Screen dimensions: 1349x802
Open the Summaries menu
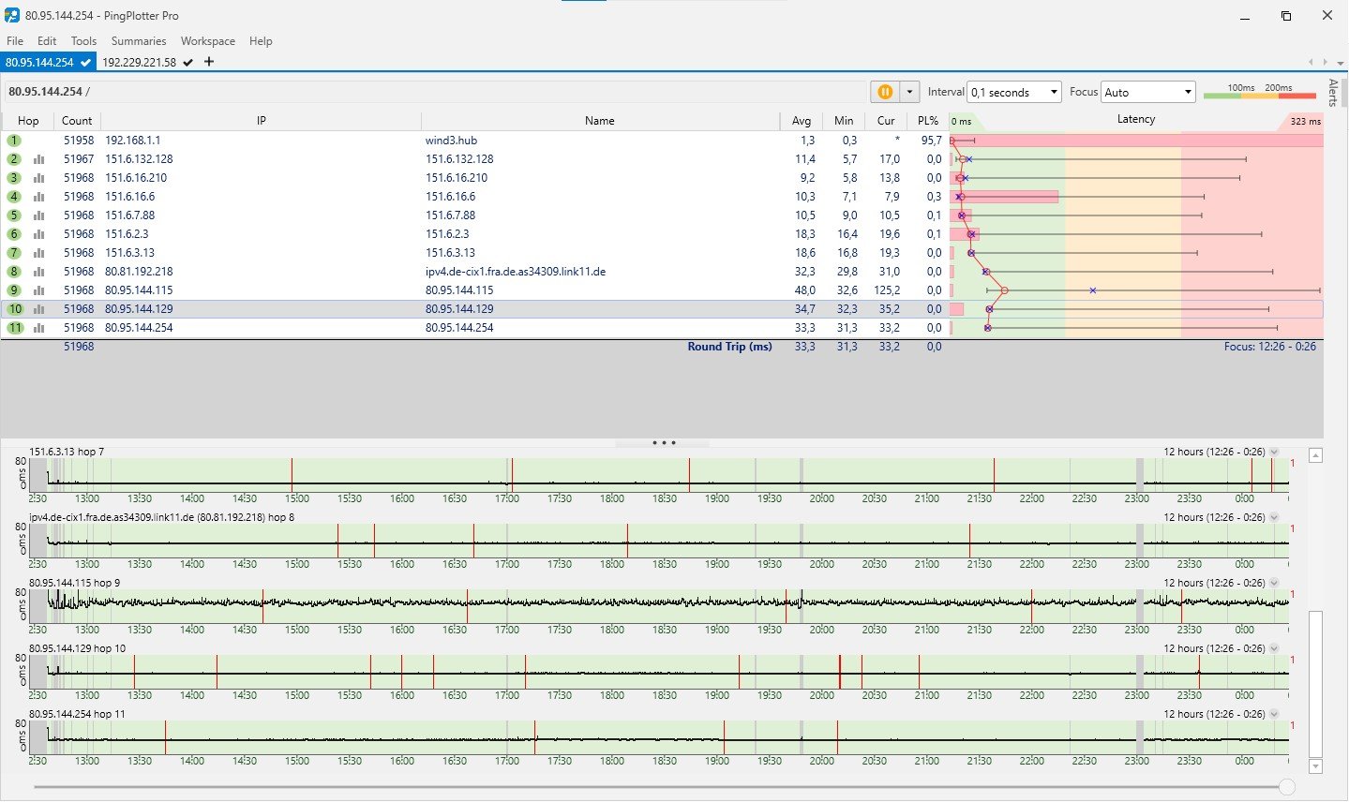[x=138, y=41]
